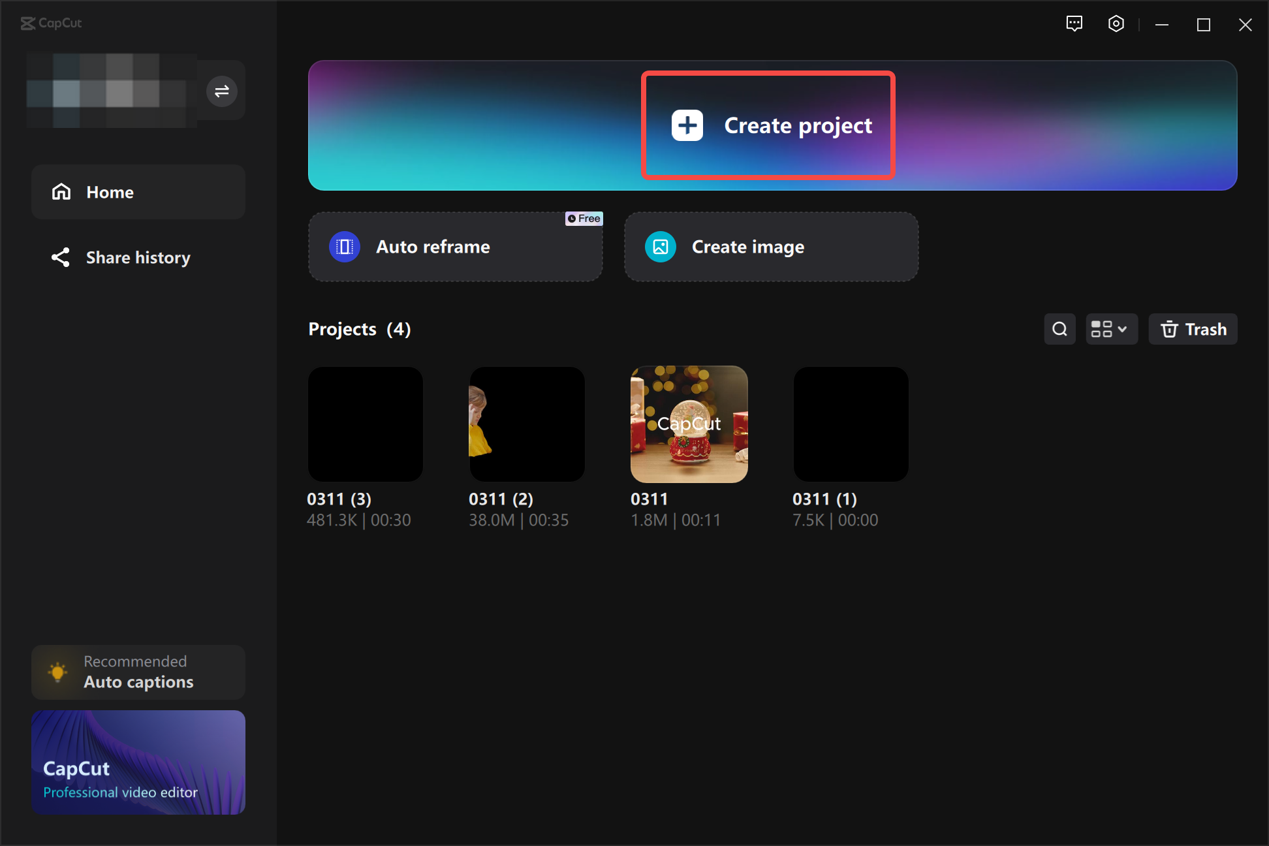Open the Settings gear icon
The image size is (1269, 846).
(1116, 23)
